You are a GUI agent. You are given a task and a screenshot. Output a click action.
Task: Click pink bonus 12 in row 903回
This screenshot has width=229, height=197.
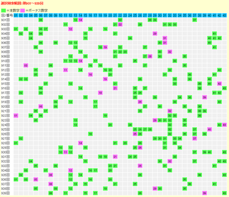coord(71,29)
